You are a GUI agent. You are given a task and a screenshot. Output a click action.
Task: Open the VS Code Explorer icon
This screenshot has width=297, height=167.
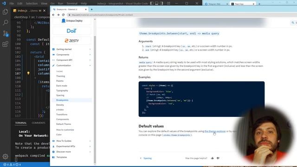(5, 12)
